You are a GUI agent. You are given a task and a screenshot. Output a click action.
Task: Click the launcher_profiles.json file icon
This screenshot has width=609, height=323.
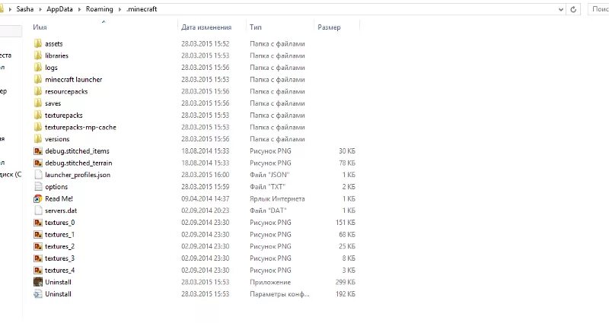[x=37, y=175]
